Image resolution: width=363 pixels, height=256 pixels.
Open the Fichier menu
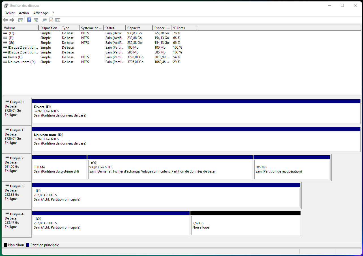pos(10,13)
